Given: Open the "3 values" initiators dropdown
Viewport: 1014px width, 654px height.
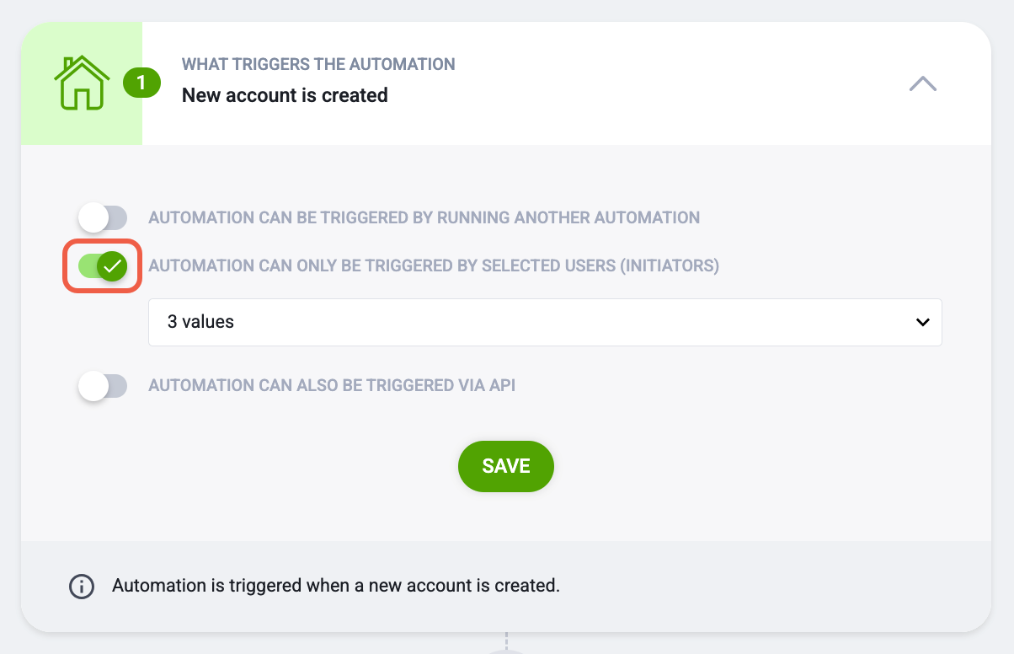Looking at the screenshot, I should [545, 322].
